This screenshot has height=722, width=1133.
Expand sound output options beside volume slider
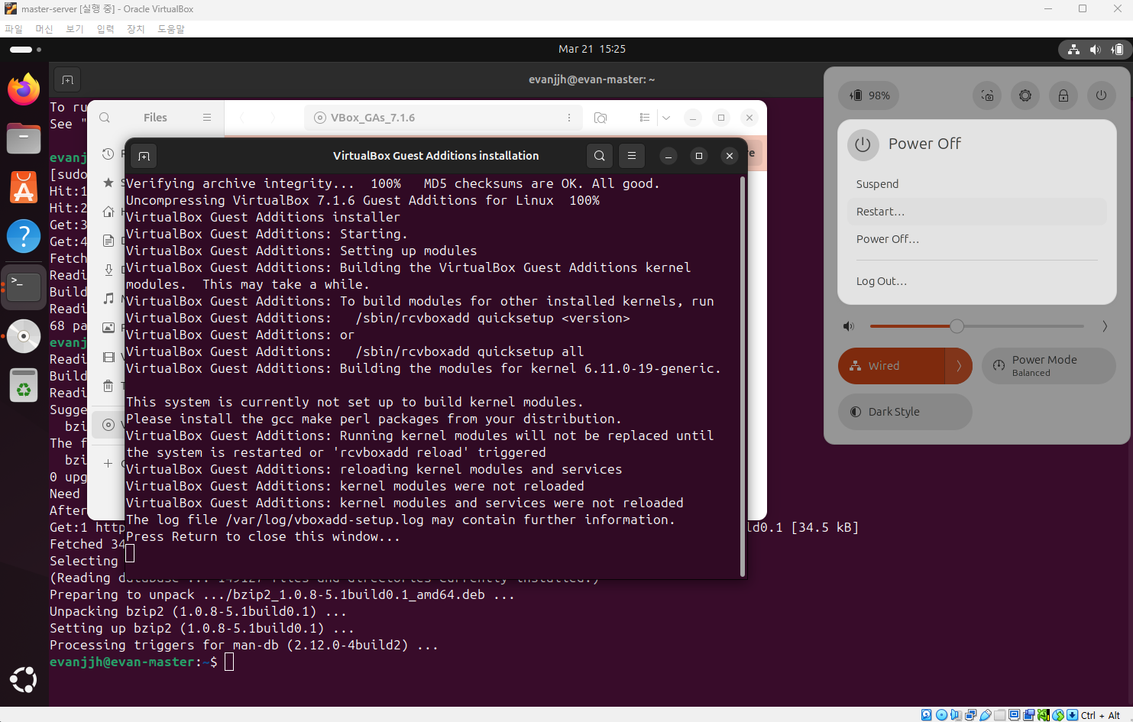pos(1105,326)
